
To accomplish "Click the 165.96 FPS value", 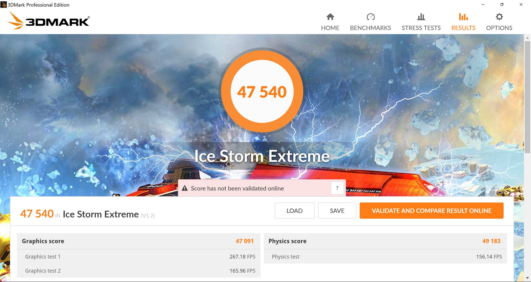I will [242, 271].
